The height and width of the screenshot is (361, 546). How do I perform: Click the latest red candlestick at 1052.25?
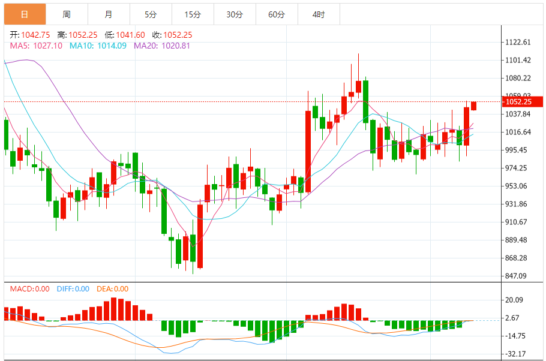pyautogui.click(x=473, y=106)
